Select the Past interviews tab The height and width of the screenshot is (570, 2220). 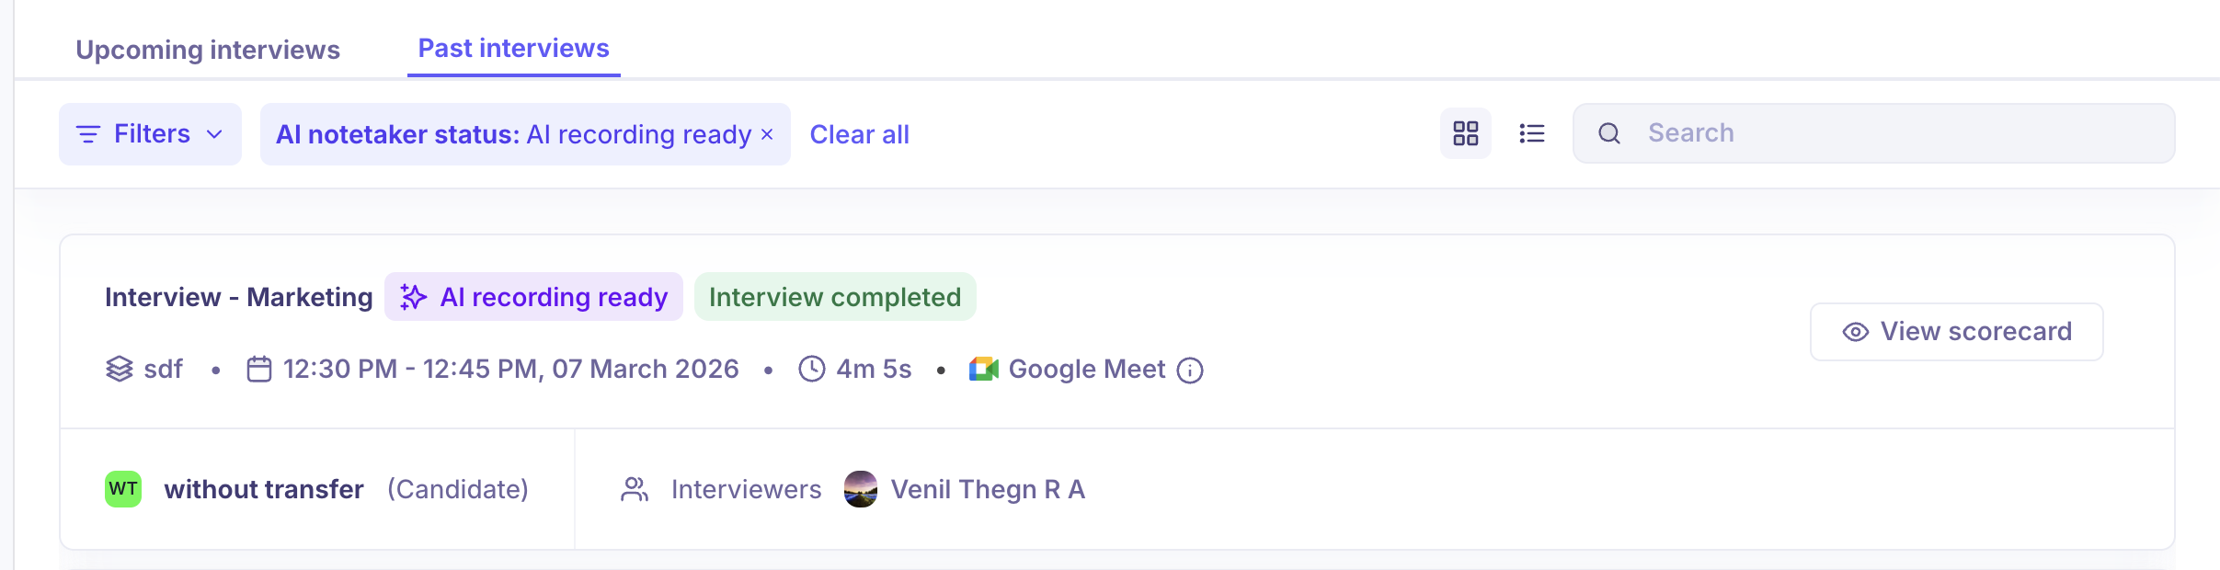point(513,49)
